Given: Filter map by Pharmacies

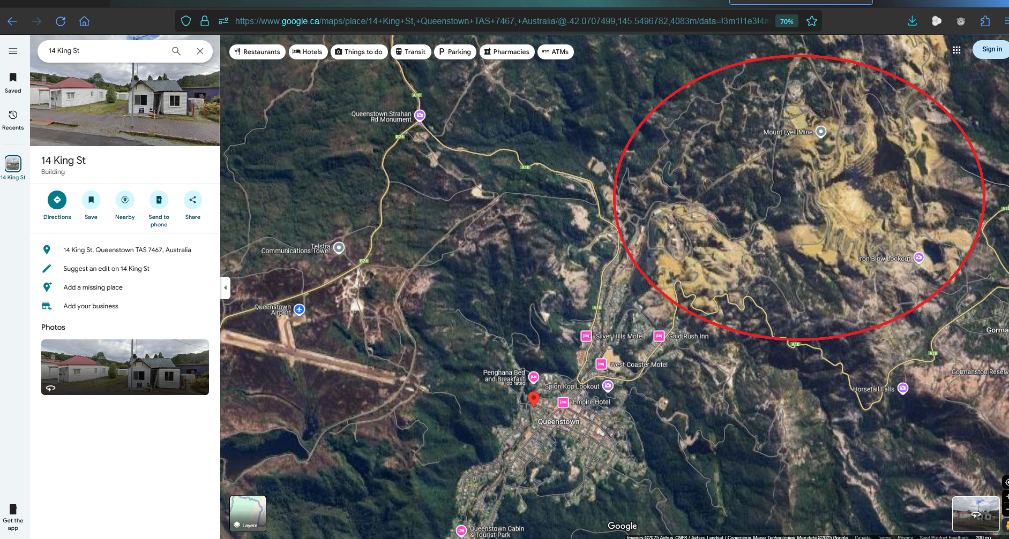Looking at the screenshot, I should pos(507,52).
